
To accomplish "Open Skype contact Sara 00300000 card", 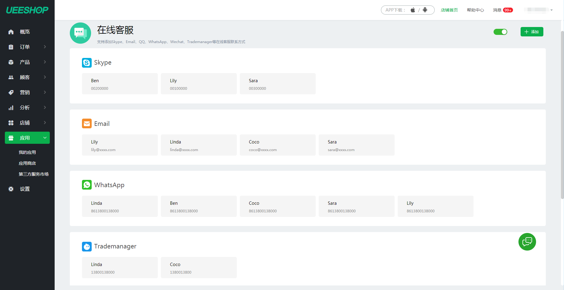I will (x=278, y=84).
